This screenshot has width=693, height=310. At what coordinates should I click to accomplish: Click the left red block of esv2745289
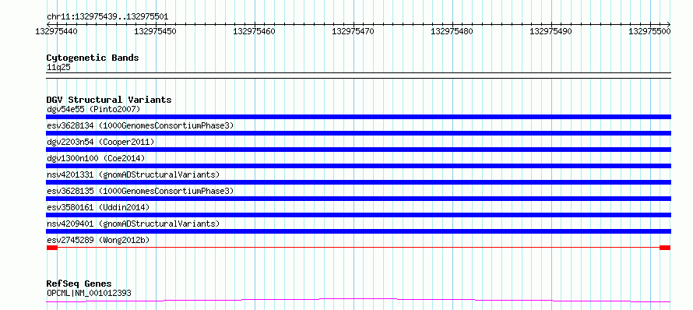51,248
